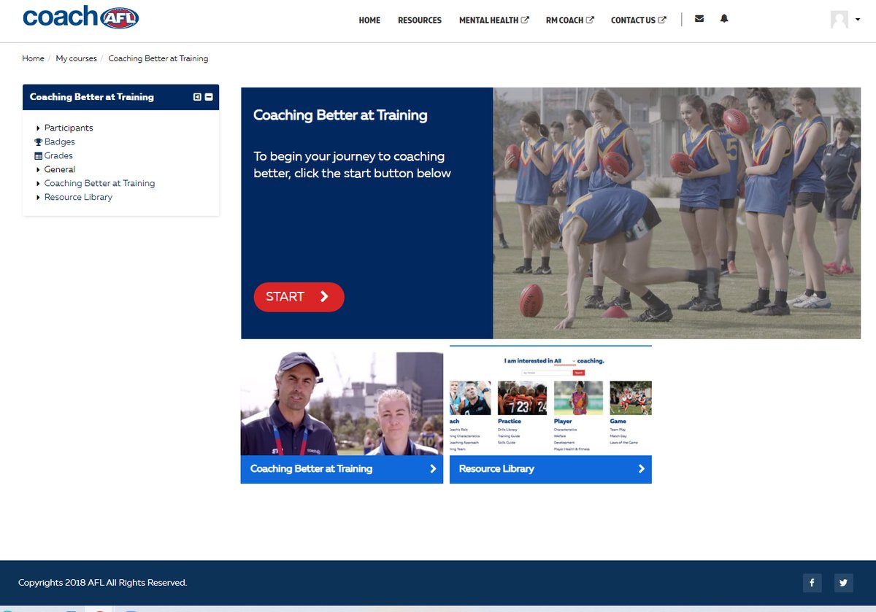The image size is (876, 612).
Task: Dock the Coaching Better at Training block
Action: (197, 97)
